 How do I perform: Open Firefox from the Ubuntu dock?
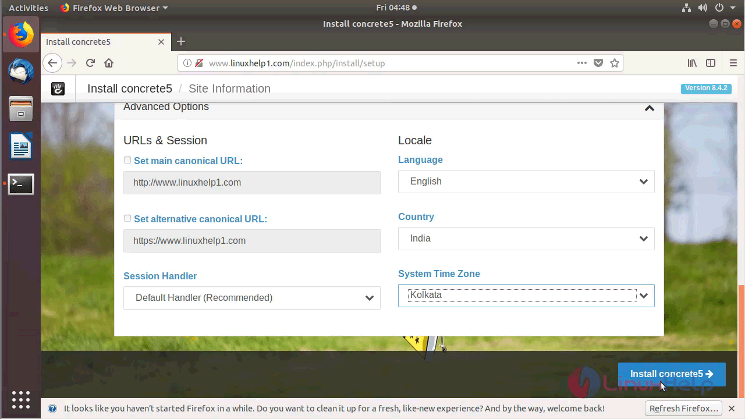click(22, 35)
